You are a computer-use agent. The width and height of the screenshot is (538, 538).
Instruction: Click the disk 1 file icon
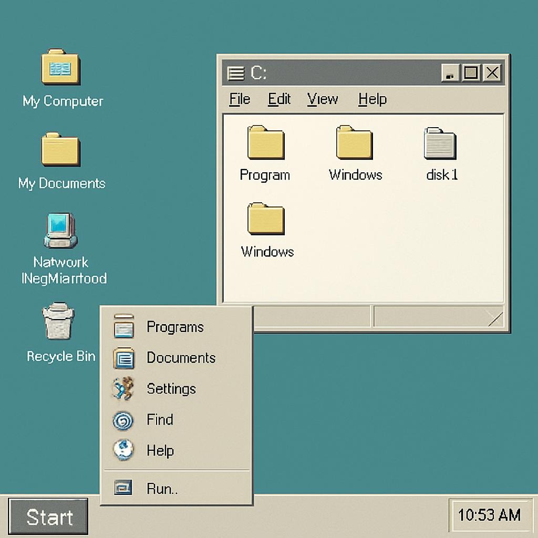pyautogui.click(x=440, y=144)
